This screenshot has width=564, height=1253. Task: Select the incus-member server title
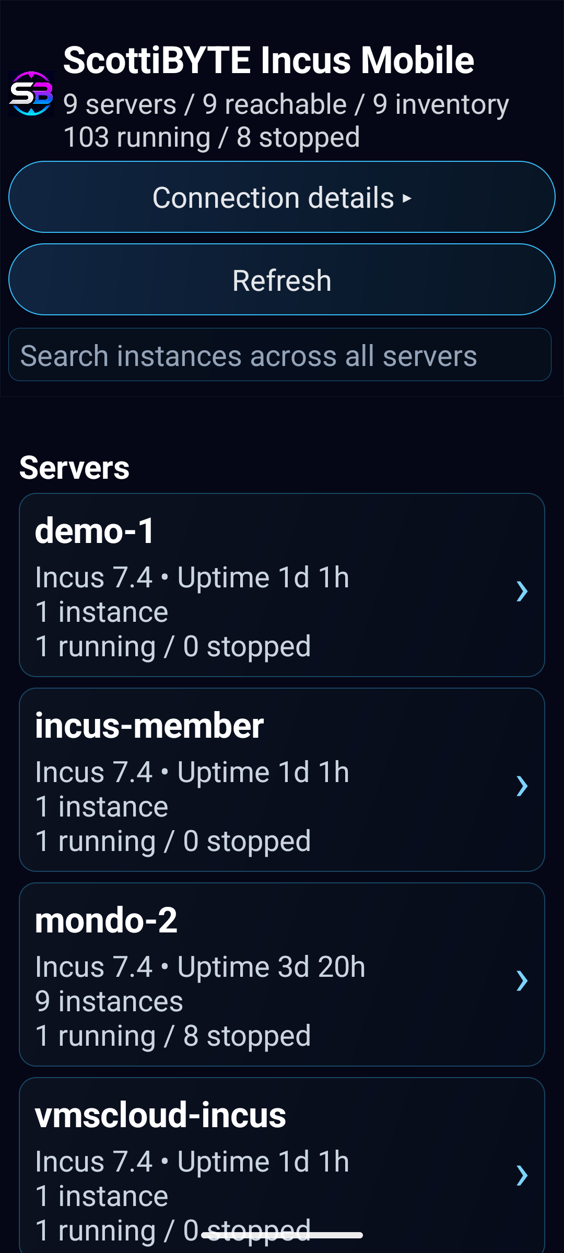(149, 726)
